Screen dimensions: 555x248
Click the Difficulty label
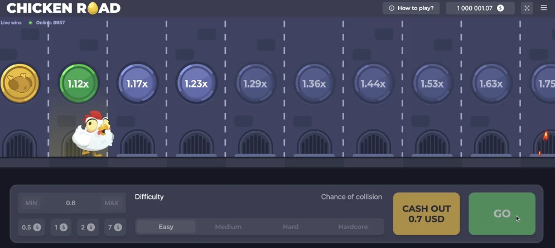point(149,197)
